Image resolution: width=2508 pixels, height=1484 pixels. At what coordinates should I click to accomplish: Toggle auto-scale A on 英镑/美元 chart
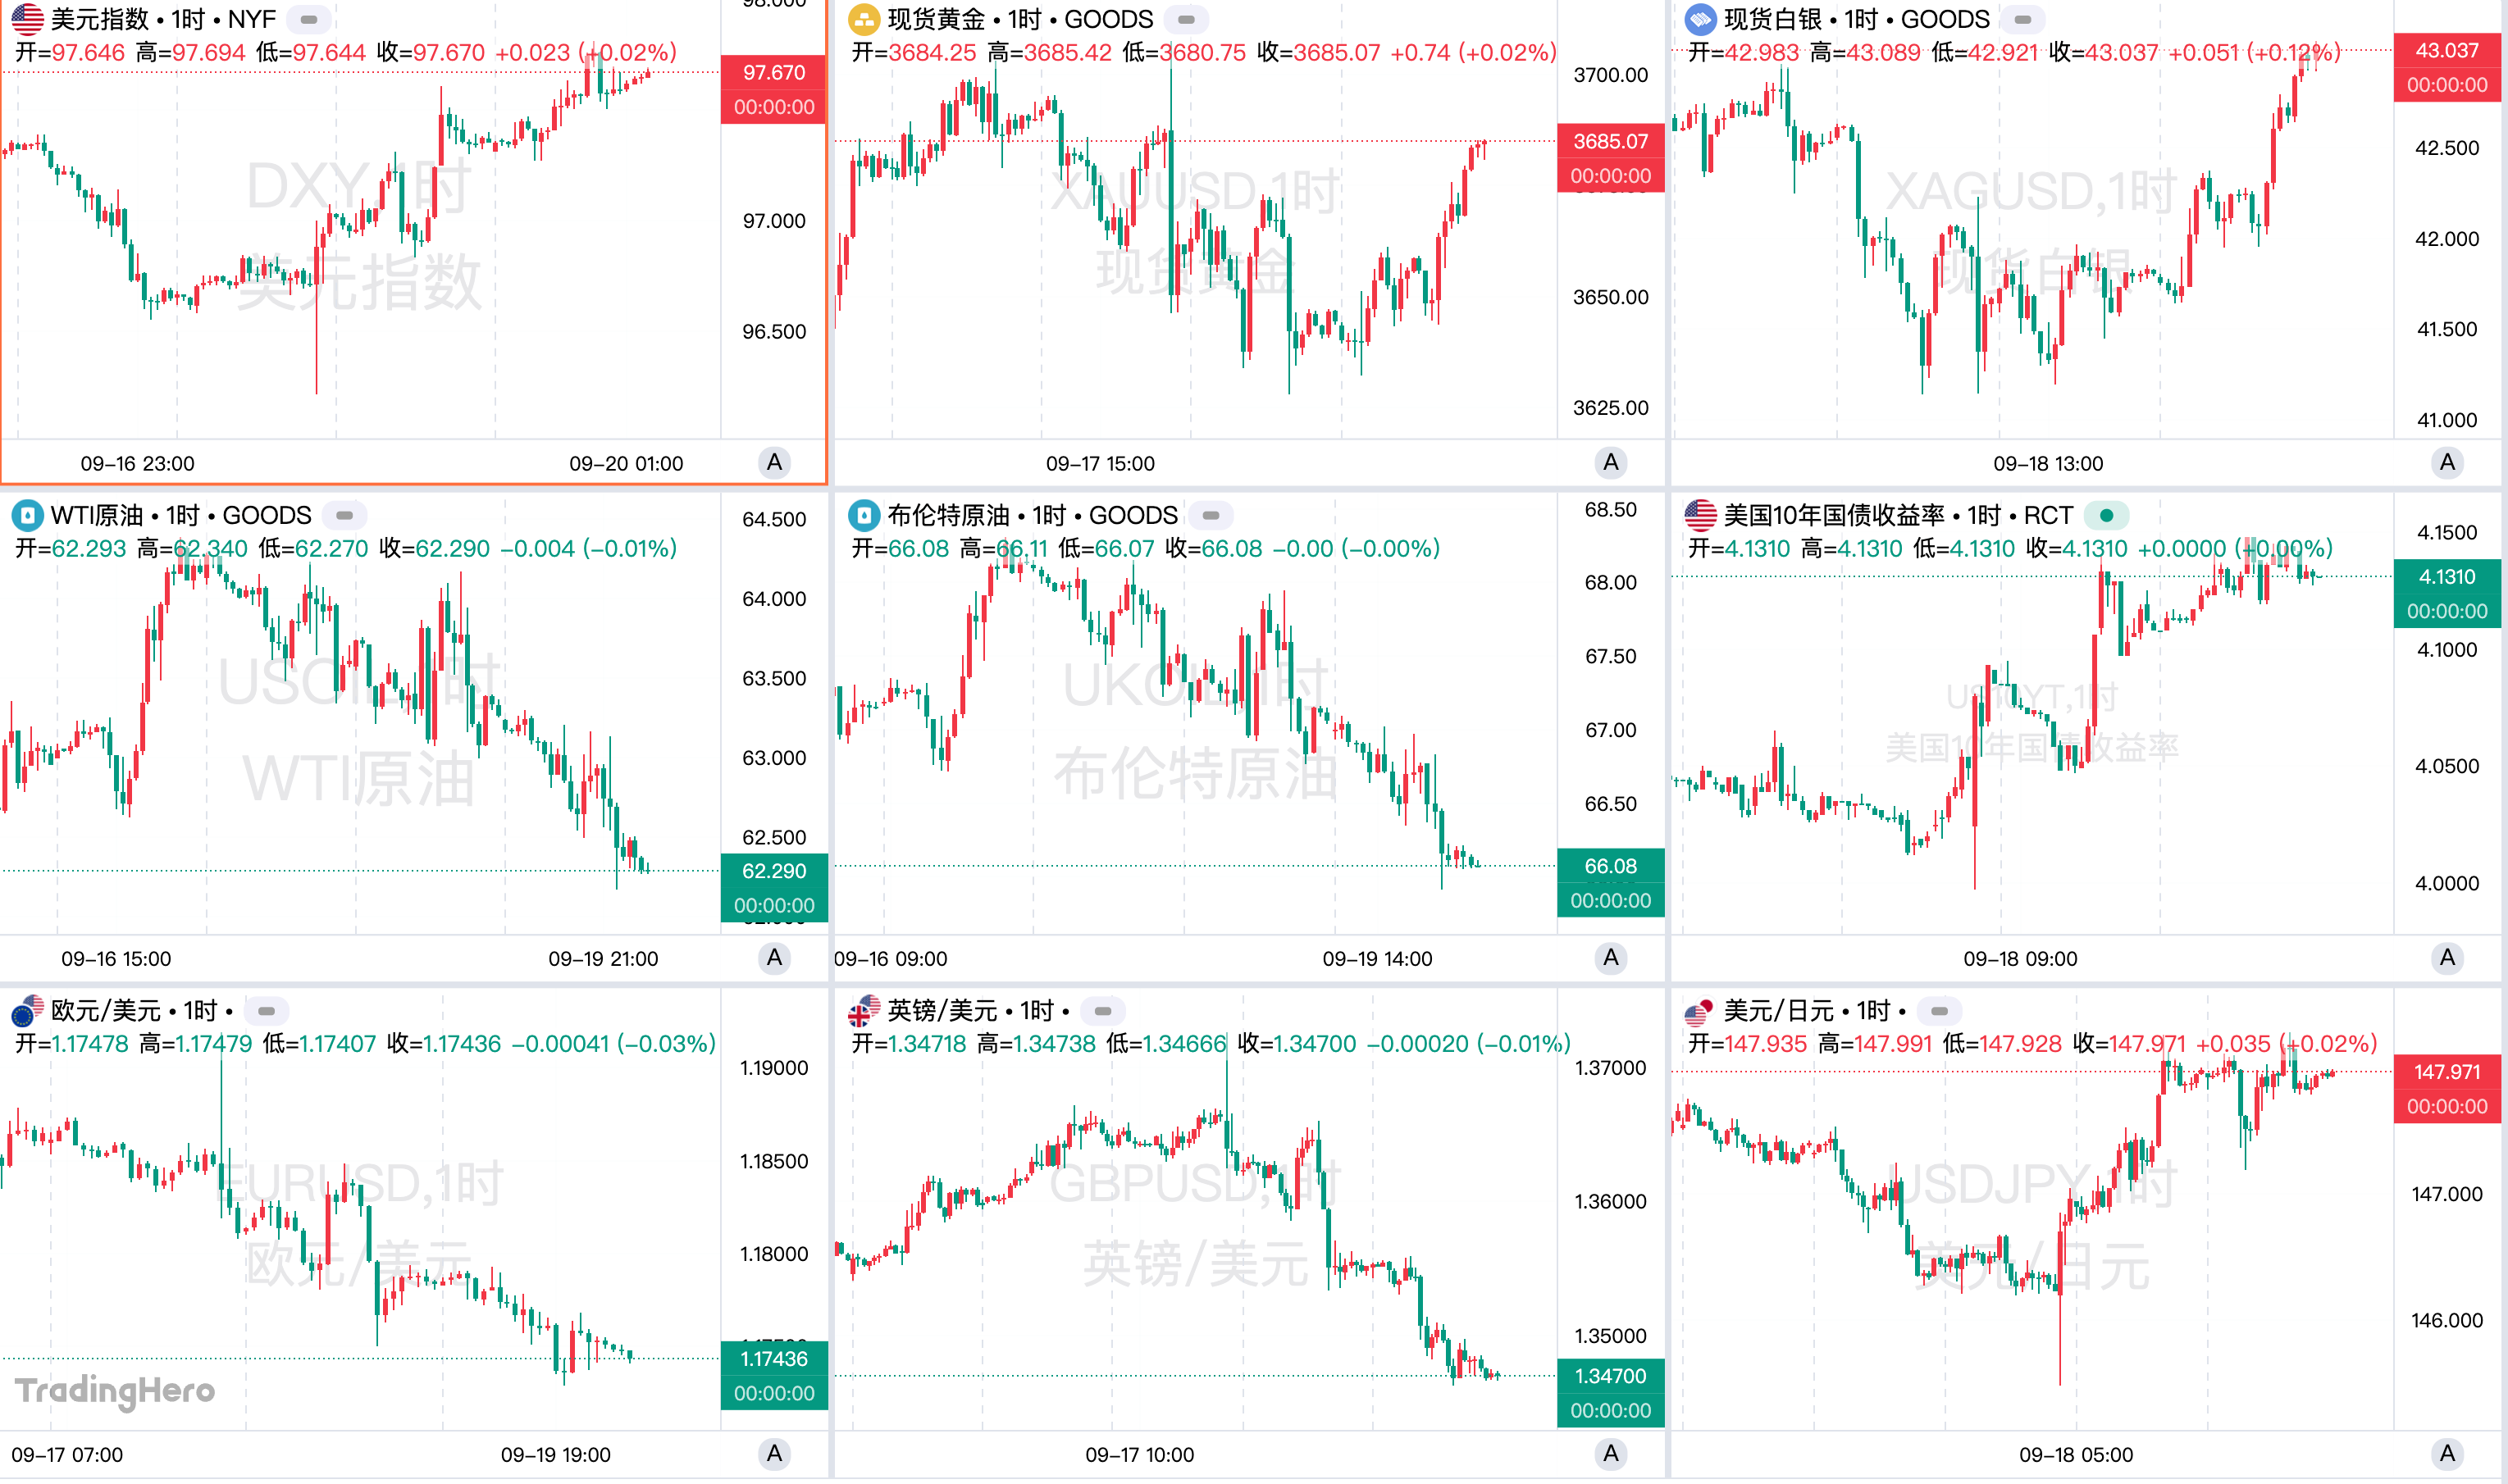[x=1610, y=1453]
